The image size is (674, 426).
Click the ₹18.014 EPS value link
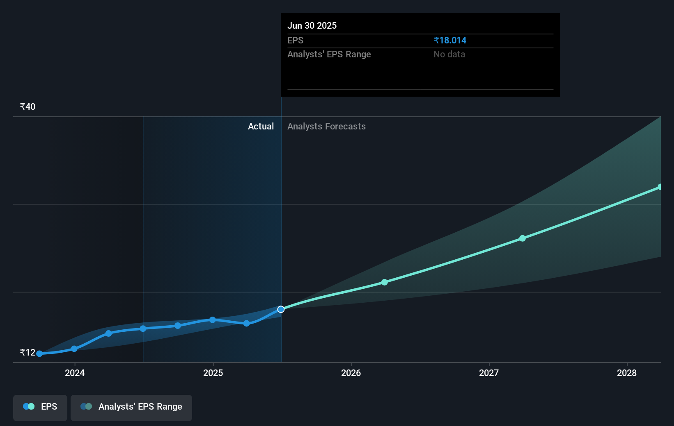click(450, 40)
